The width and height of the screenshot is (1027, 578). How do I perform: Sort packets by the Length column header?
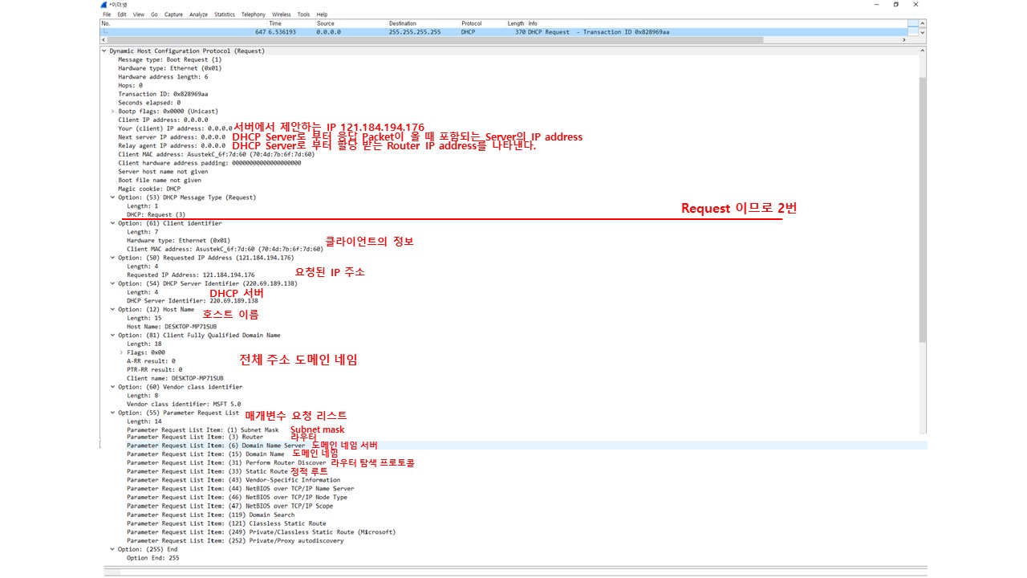(x=516, y=23)
